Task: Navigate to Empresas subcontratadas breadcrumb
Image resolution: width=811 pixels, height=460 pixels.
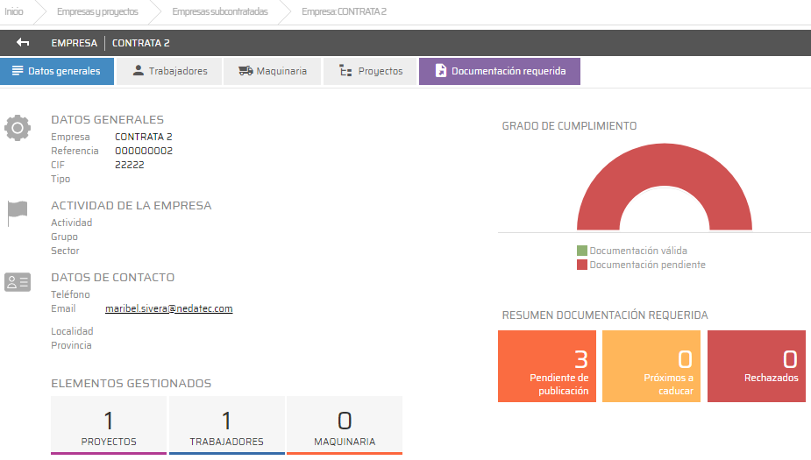Action: coord(219,12)
